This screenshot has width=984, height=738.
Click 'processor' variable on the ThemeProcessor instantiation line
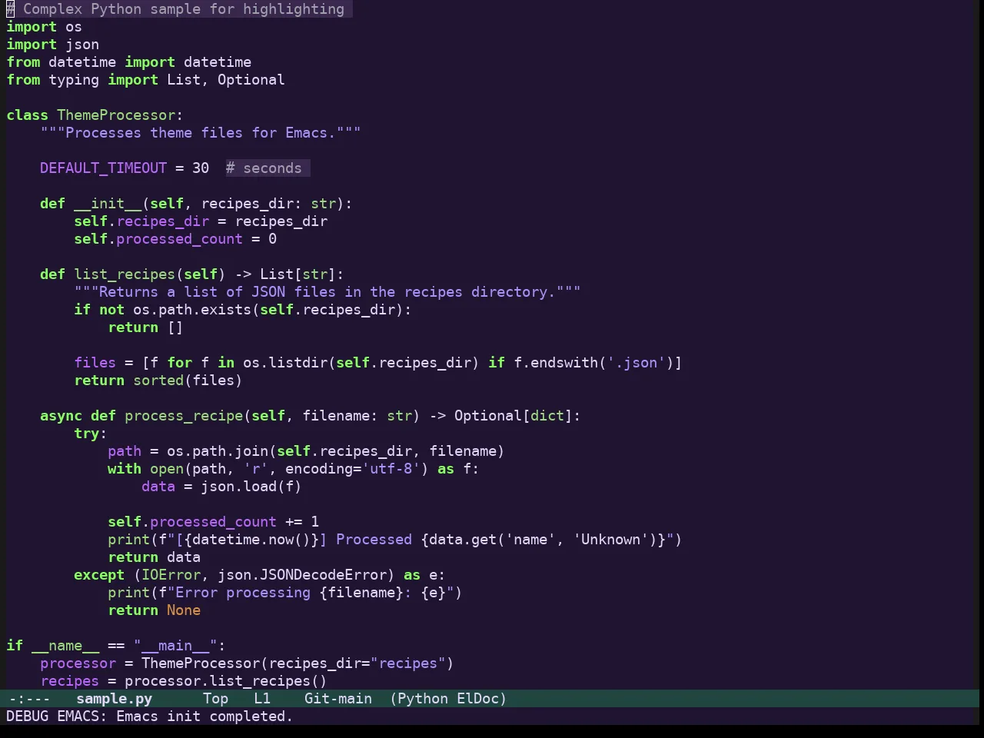pos(78,663)
